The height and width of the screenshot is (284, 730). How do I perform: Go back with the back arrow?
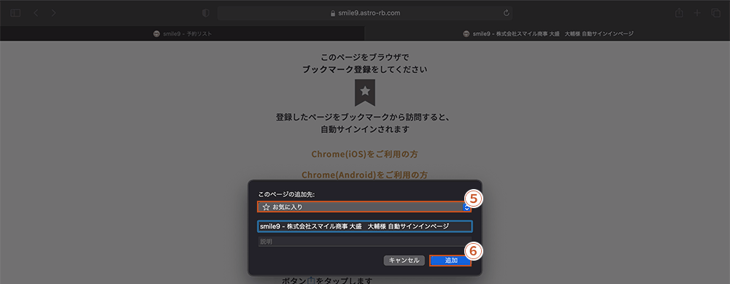point(36,13)
